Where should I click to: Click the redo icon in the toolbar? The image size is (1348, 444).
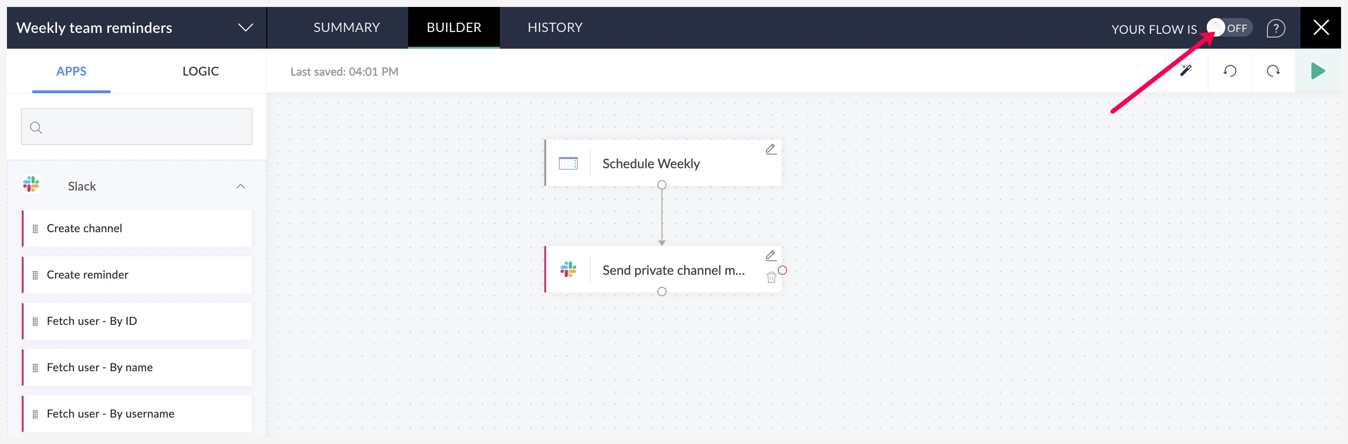click(1274, 71)
